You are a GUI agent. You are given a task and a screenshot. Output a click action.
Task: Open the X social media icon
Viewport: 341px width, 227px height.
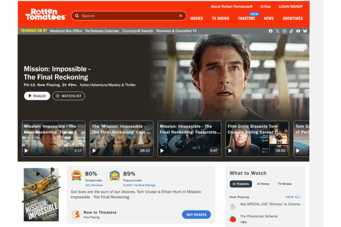point(277,31)
